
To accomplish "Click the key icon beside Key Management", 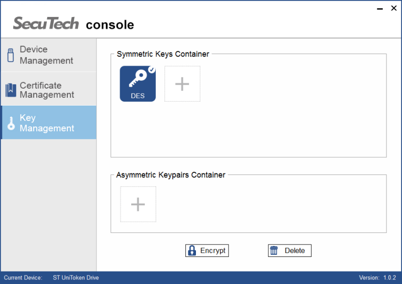I will point(11,123).
